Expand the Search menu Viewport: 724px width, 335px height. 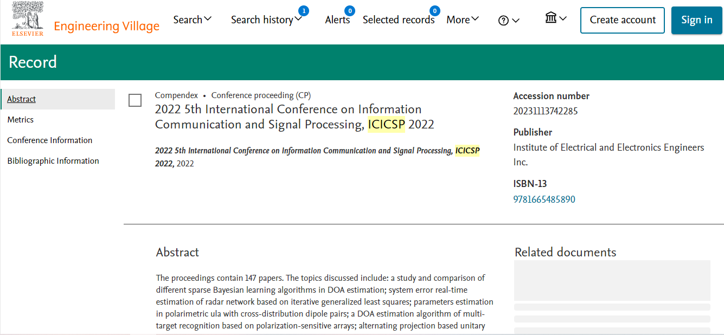coord(193,20)
